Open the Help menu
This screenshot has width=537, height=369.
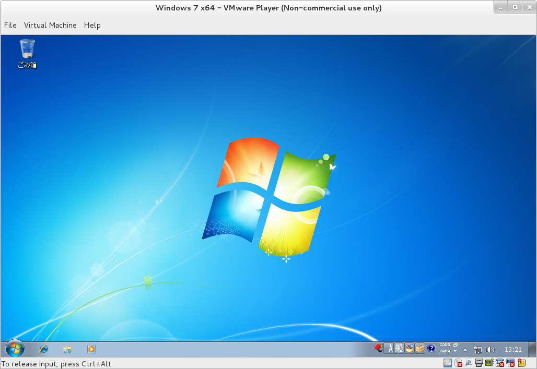(x=92, y=26)
